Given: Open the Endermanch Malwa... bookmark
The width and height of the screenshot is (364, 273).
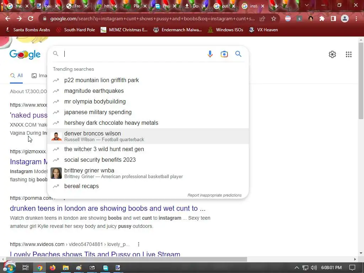Looking at the screenshot, I should point(178,30).
